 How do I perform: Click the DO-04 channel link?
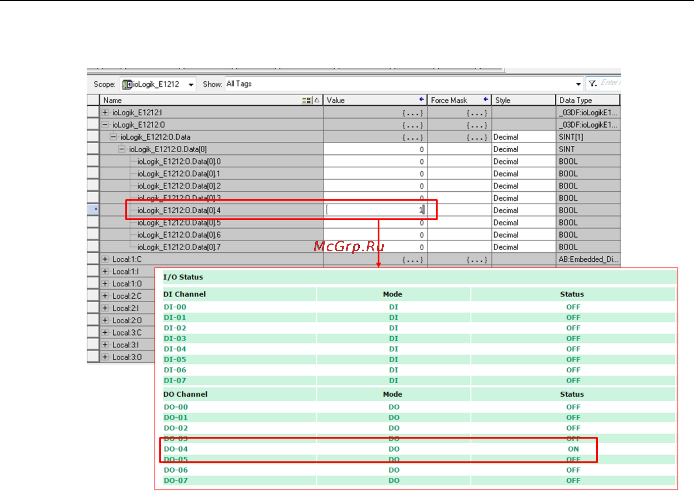pos(176,449)
